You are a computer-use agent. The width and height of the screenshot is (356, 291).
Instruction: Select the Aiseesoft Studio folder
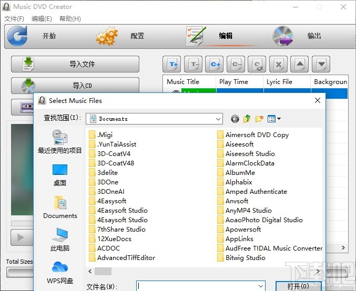click(246, 154)
